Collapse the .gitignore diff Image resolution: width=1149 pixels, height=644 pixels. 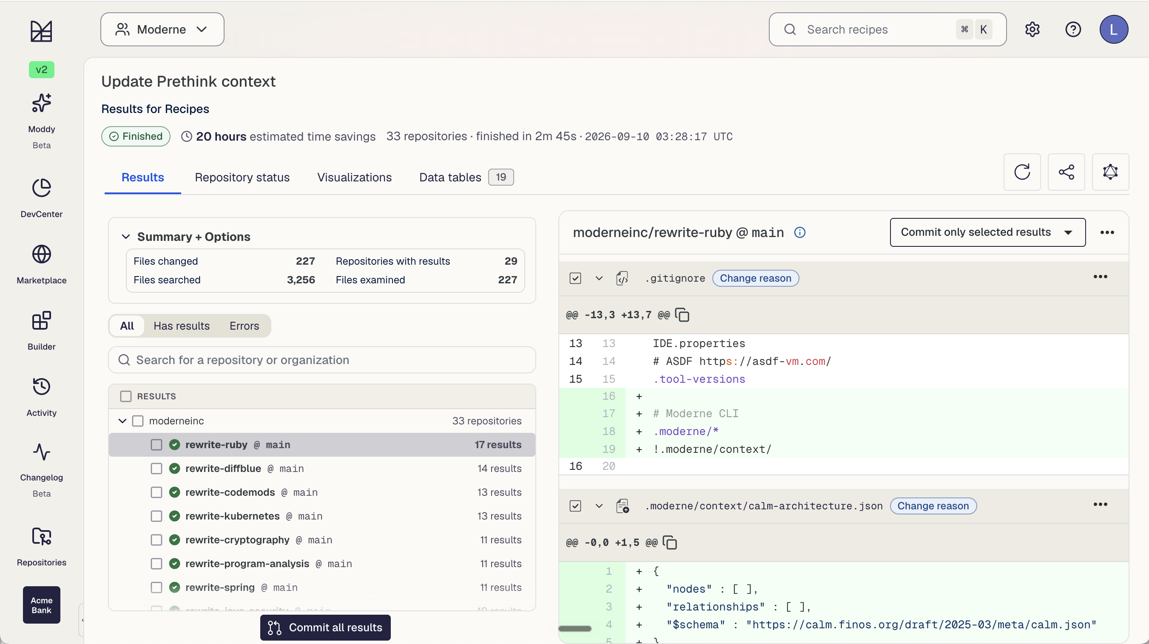pyautogui.click(x=599, y=279)
